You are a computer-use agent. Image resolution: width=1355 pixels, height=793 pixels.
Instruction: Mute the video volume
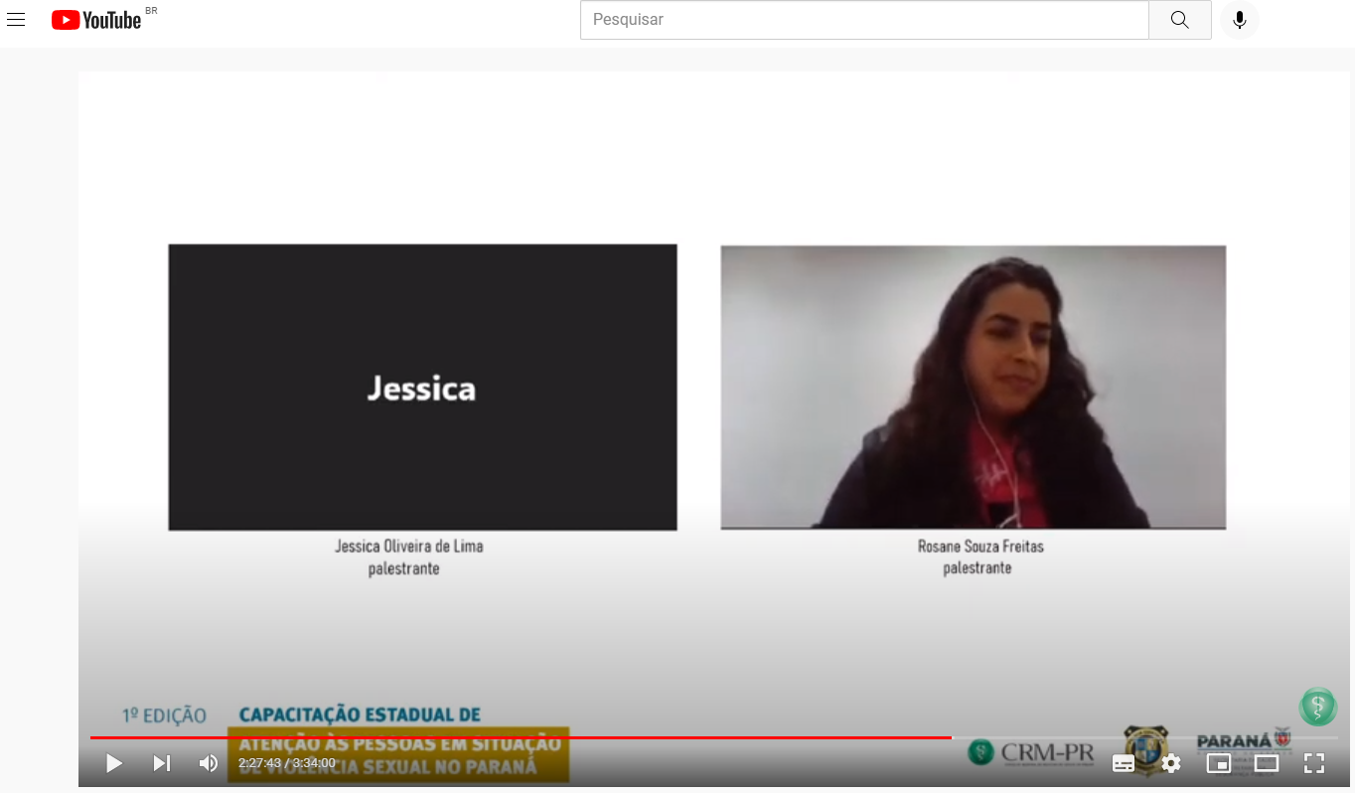(x=209, y=763)
